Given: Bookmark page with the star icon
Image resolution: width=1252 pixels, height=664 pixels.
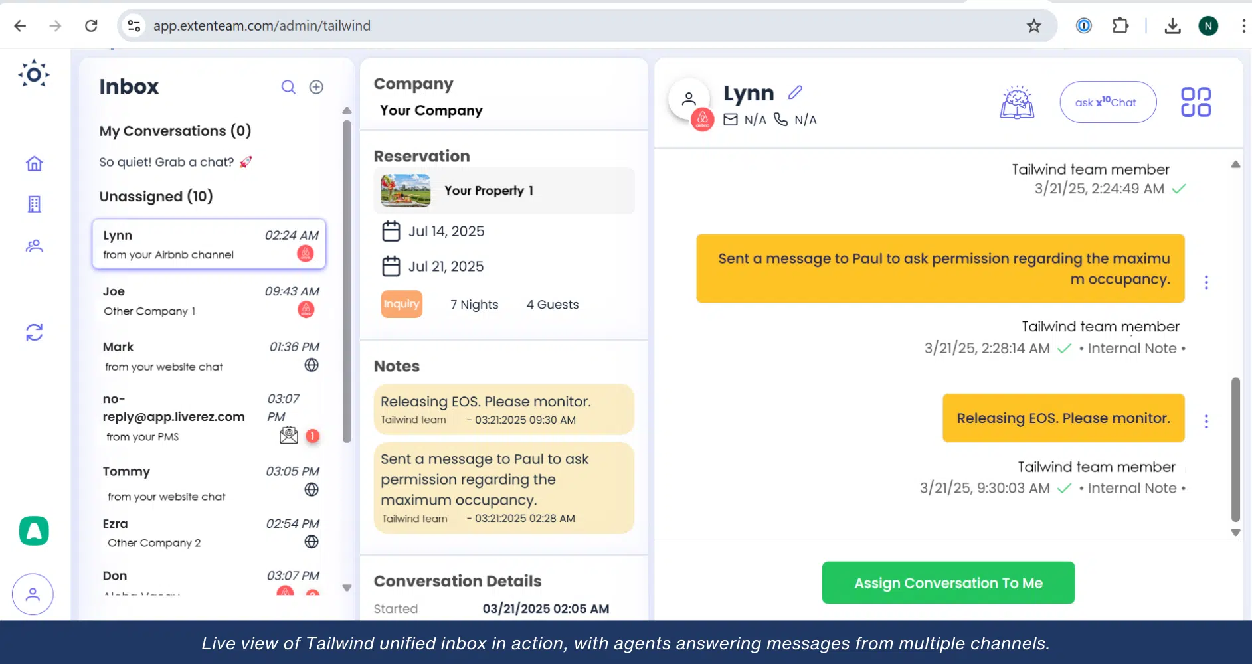Looking at the screenshot, I should (1033, 26).
